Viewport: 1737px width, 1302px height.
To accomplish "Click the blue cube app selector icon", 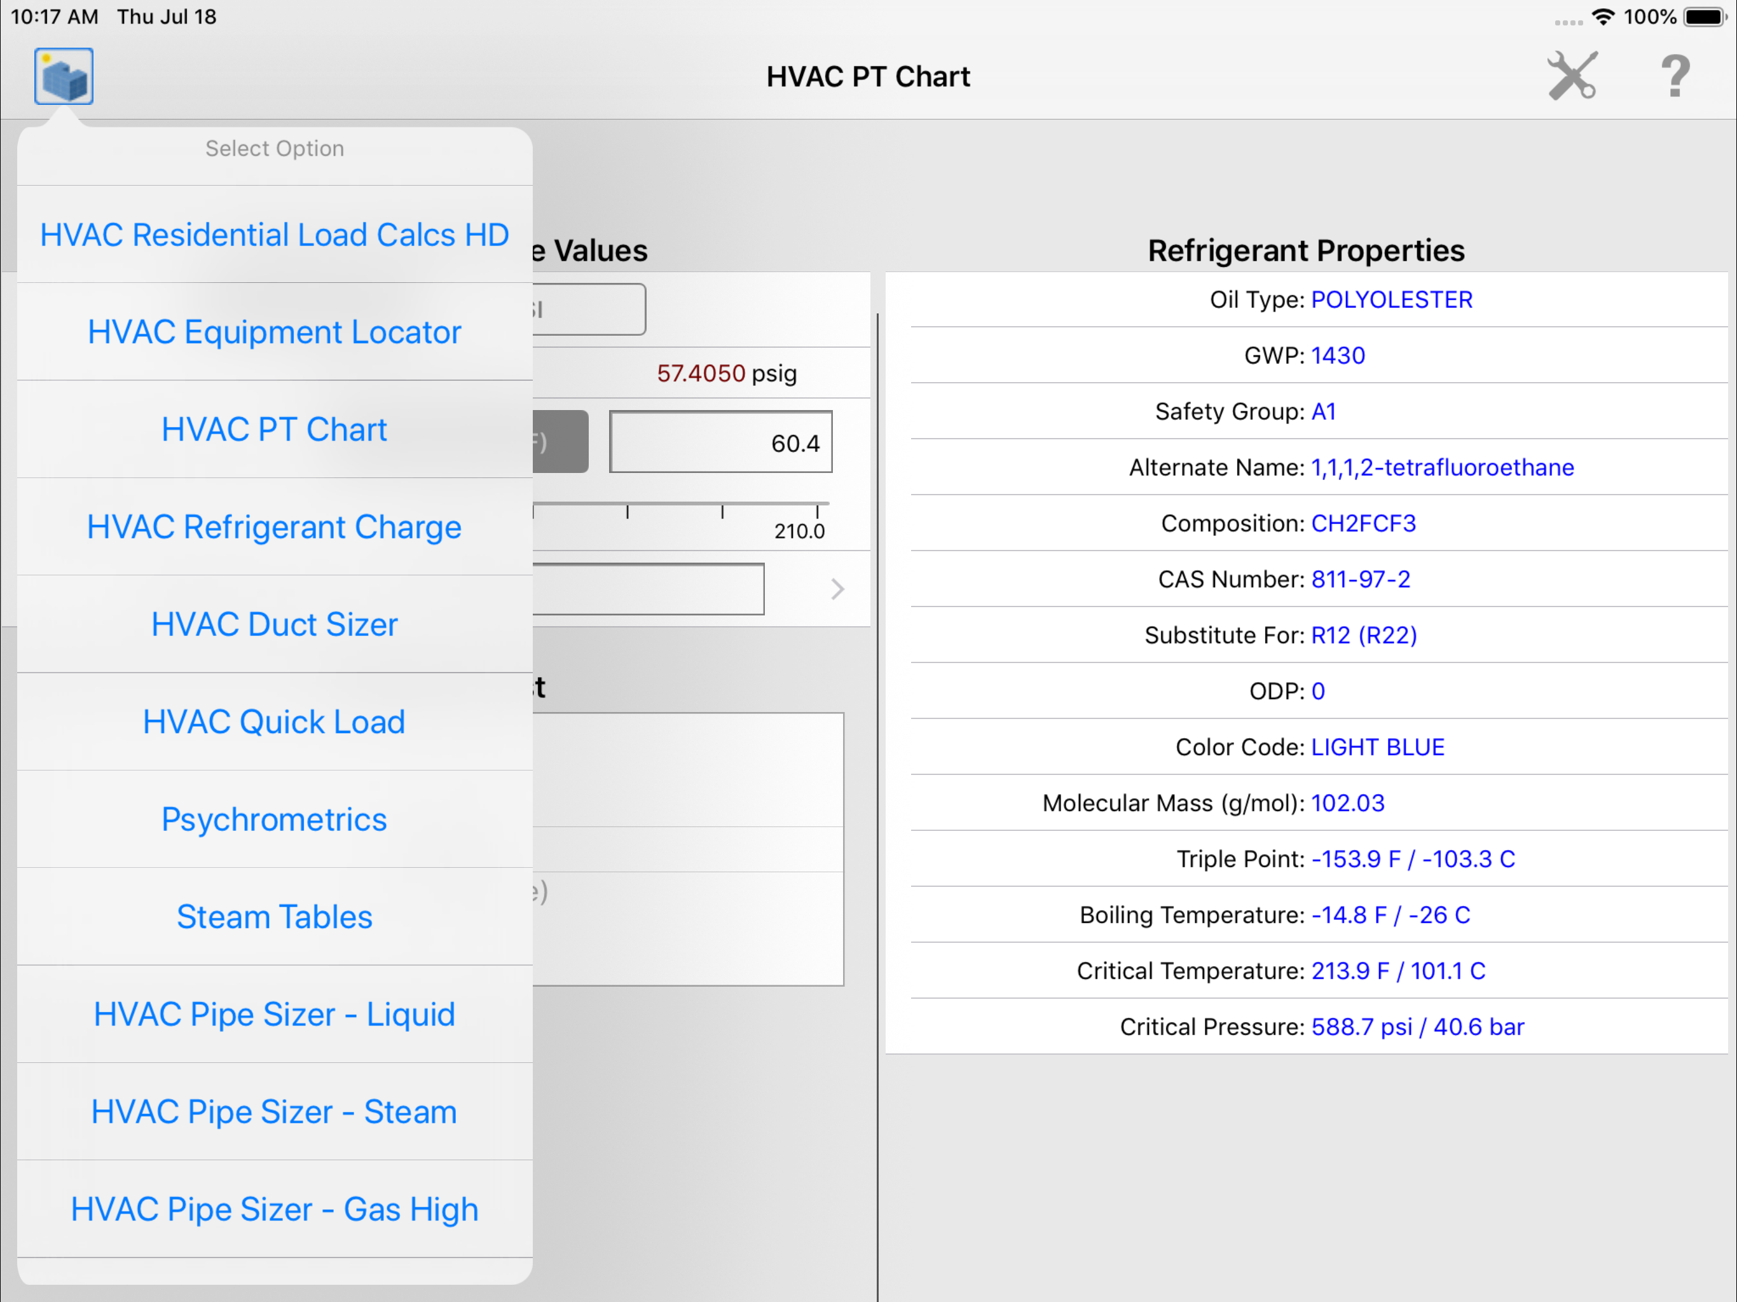I will [x=63, y=76].
